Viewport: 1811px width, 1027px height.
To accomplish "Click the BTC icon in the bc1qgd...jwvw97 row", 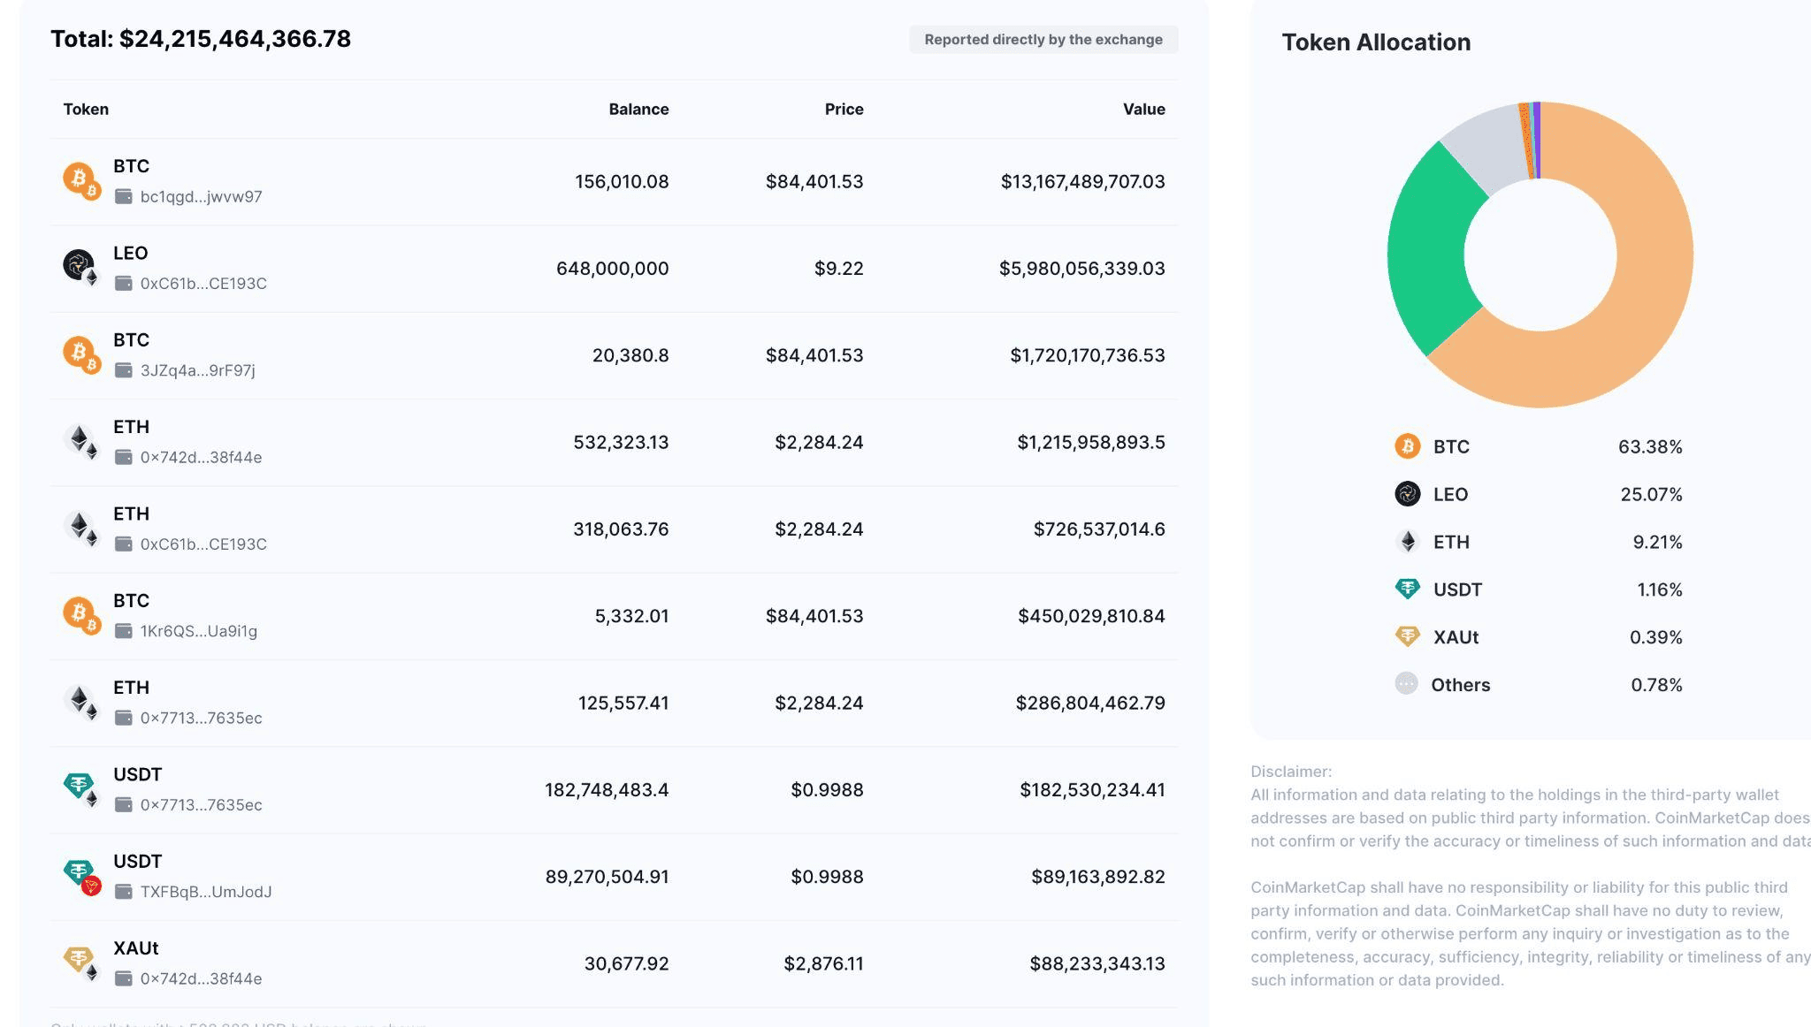I will (80, 179).
